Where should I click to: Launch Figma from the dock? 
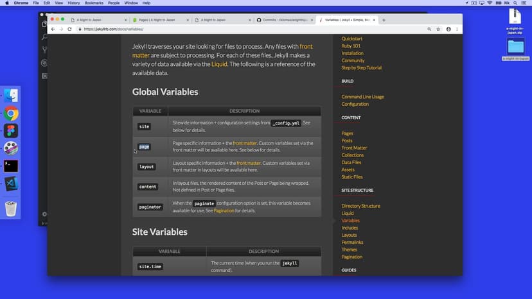coord(11,131)
